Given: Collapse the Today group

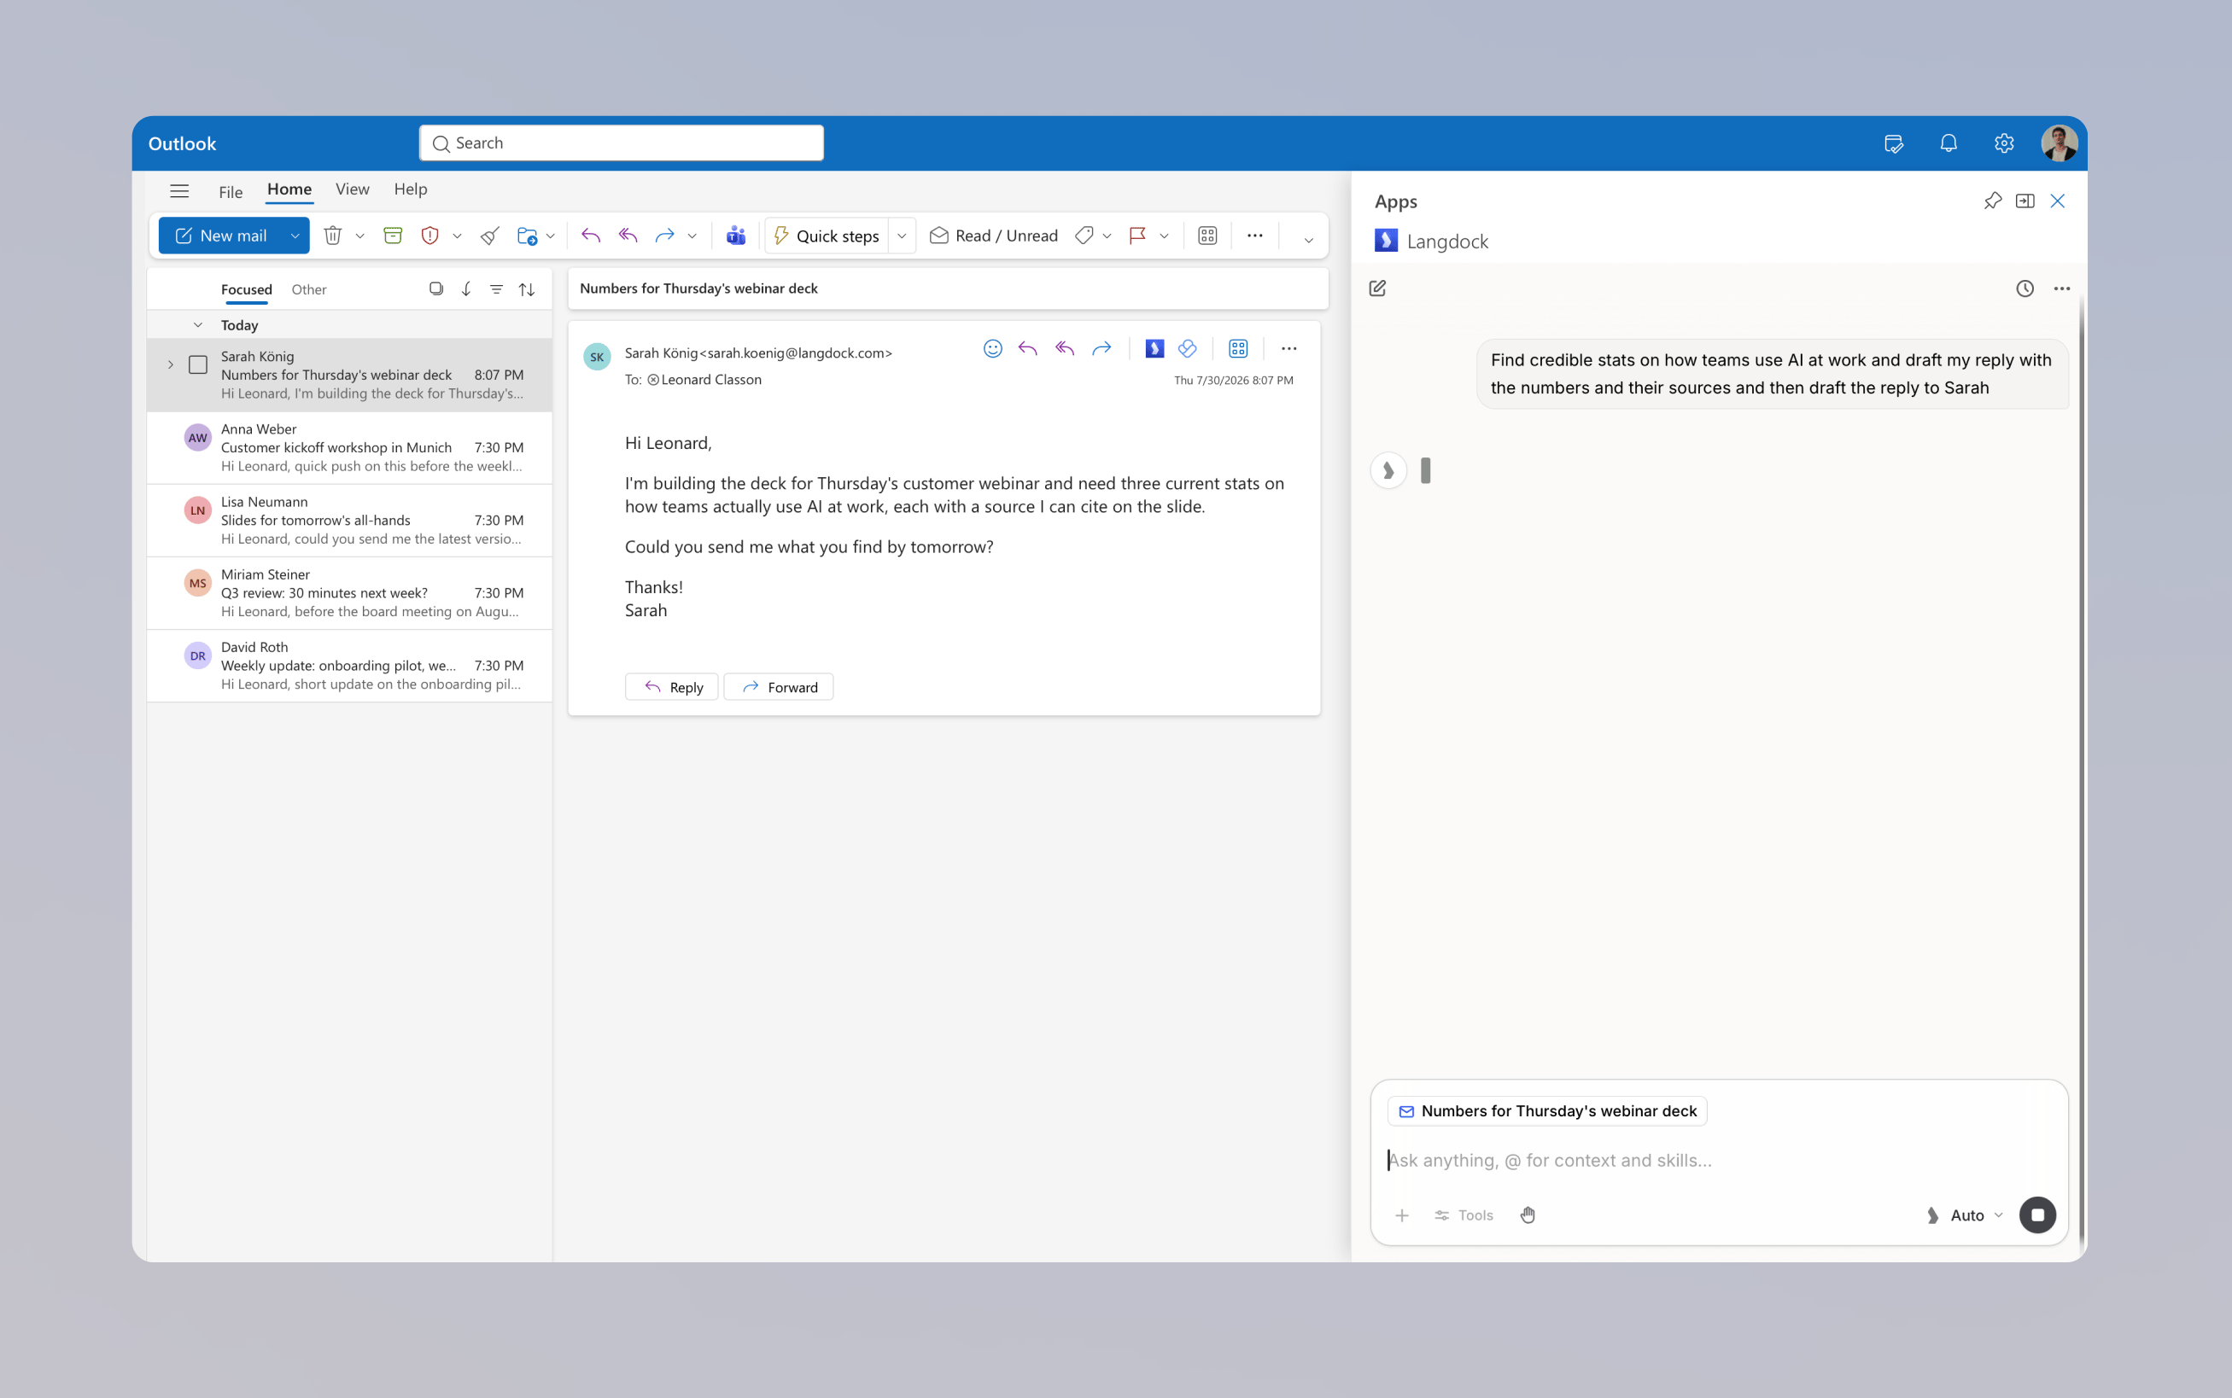Looking at the screenshot, I should tap(198, 325).
